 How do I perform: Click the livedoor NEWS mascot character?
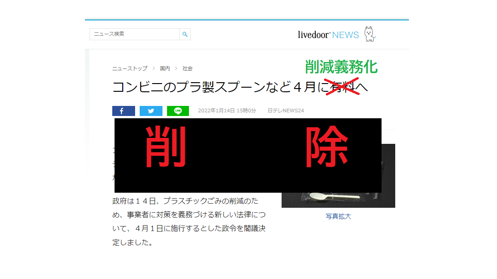pos(368,33)
